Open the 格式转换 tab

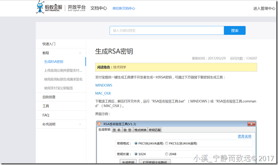[140, 130]
